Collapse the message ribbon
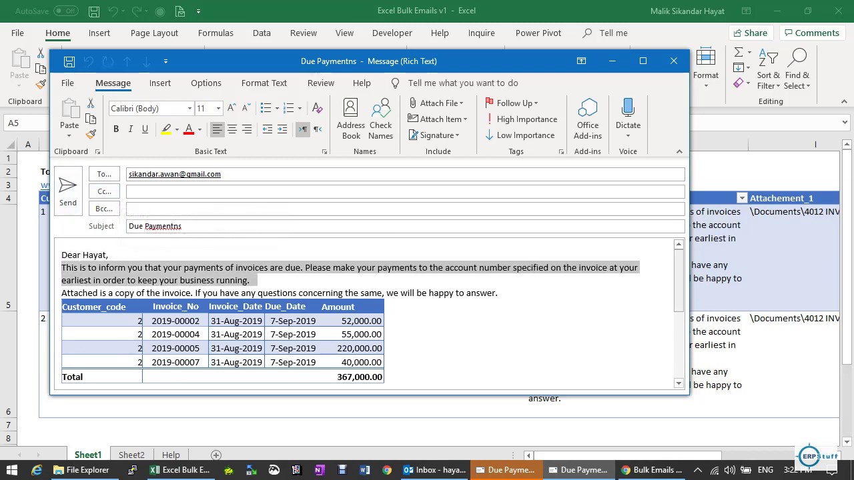The width and height of the screenshot is (854, 480). [x=679, y=151]
